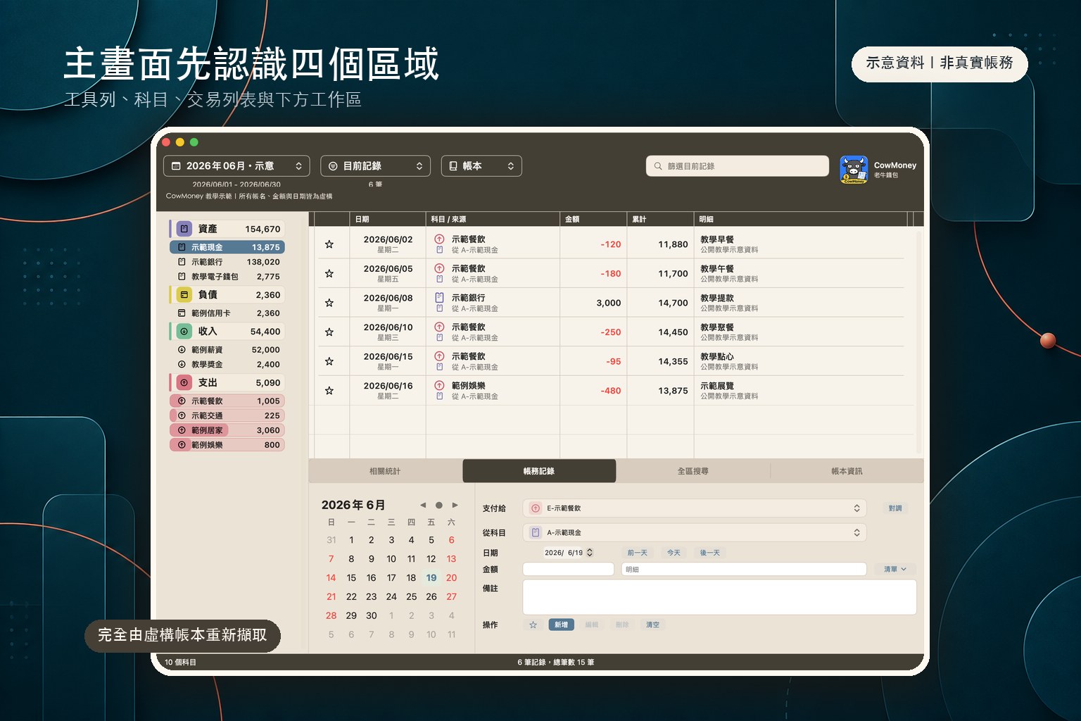This screenshot has height=721, width=1081.
Task: Click the 教學獎金 income icon
Action: point(182,365)
